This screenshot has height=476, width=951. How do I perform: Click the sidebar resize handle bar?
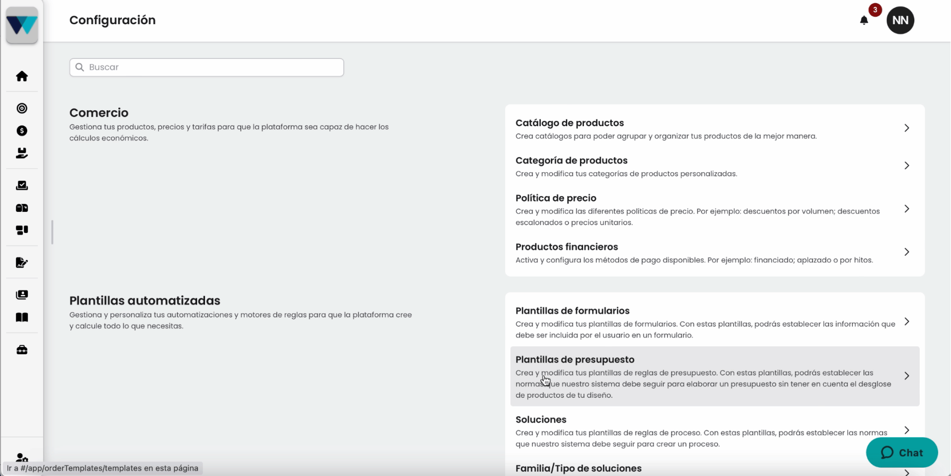point(52,232)
